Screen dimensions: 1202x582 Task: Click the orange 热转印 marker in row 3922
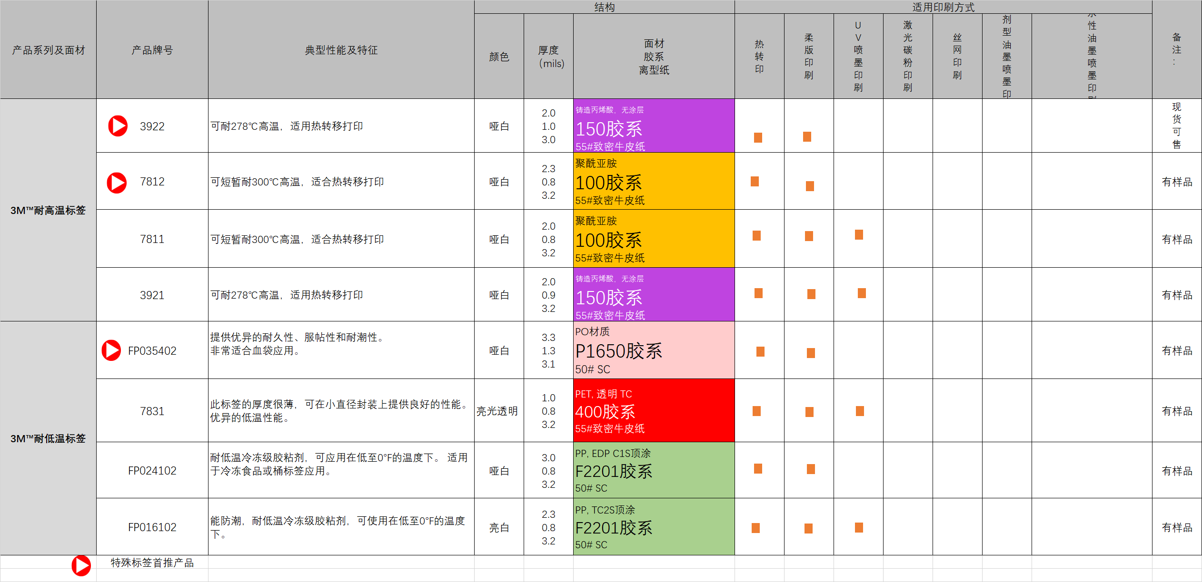[x=758, y=137]
